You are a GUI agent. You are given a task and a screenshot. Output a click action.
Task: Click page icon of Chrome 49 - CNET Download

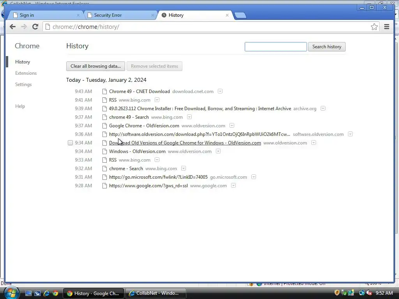(x=104, y=91)
